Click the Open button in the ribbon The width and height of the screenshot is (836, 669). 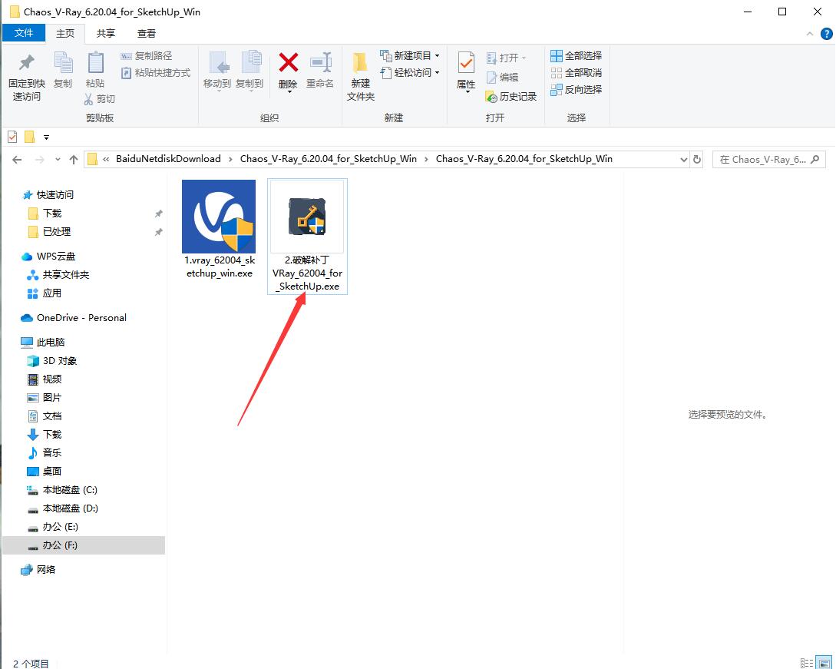506,58
